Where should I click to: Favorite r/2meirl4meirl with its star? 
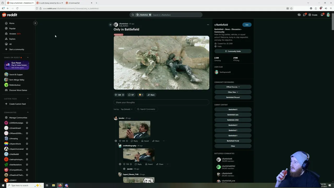pyautogui.click(x=27, y=128)
